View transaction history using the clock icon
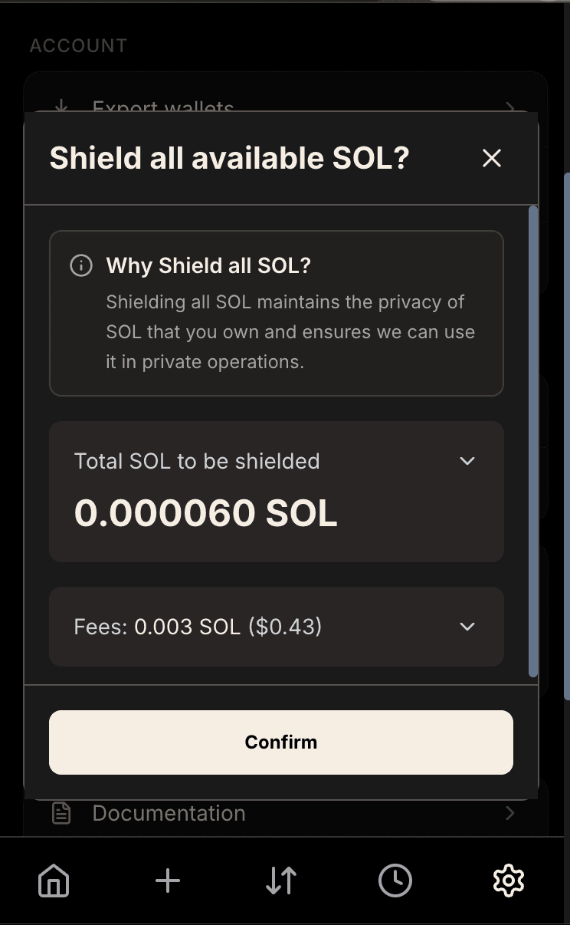 pos(395,881)
